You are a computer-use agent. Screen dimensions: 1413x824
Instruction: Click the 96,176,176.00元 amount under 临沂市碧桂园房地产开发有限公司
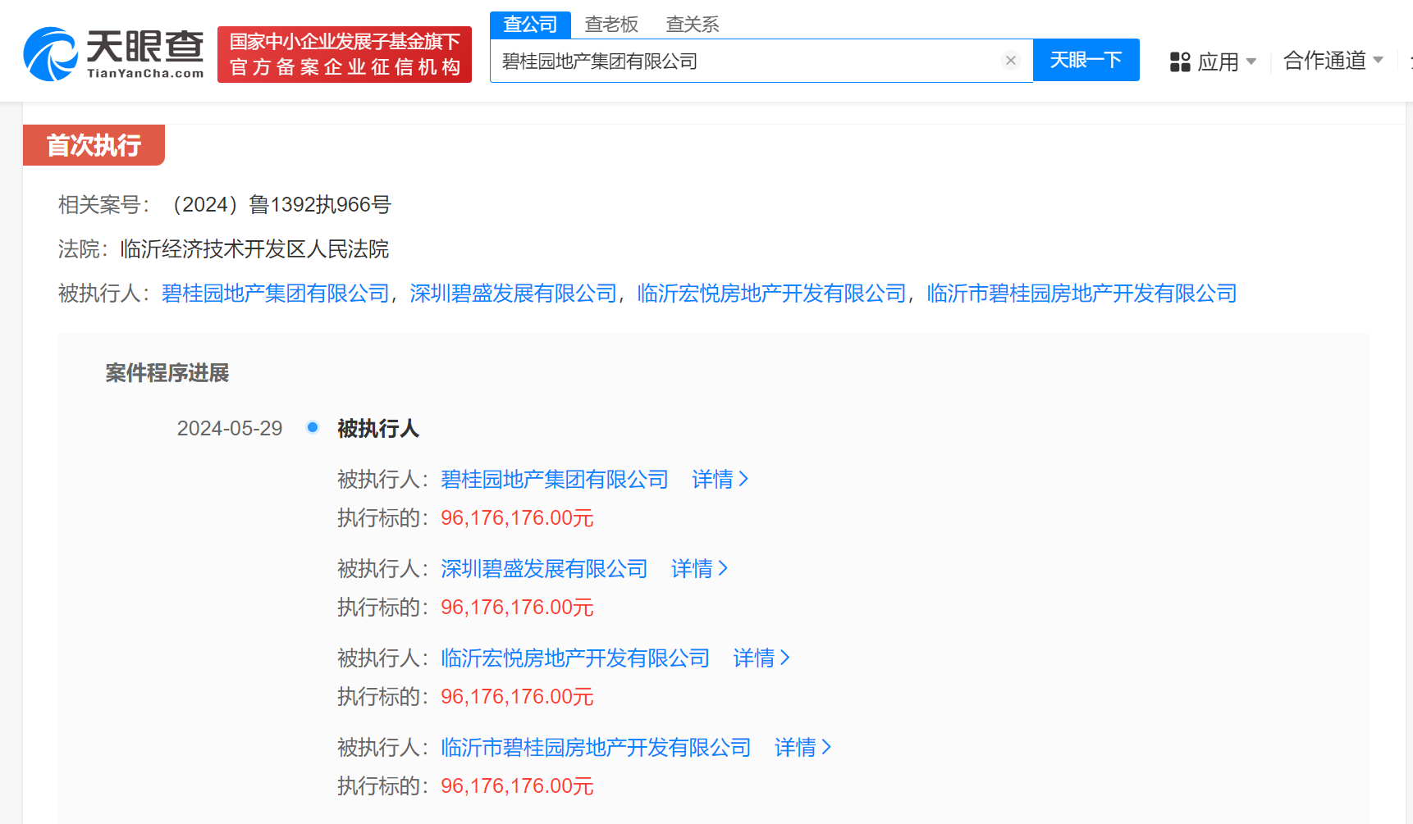[x=517, y=786]
